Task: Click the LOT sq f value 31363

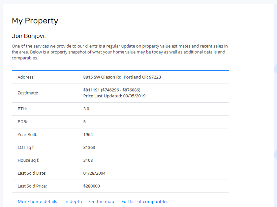Action: tap(89, 148)
